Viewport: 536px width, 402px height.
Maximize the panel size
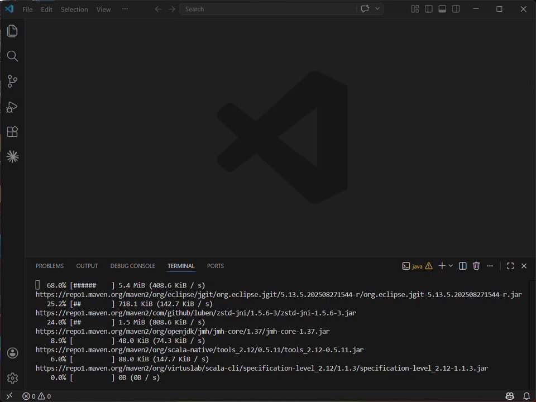(510, 266)
